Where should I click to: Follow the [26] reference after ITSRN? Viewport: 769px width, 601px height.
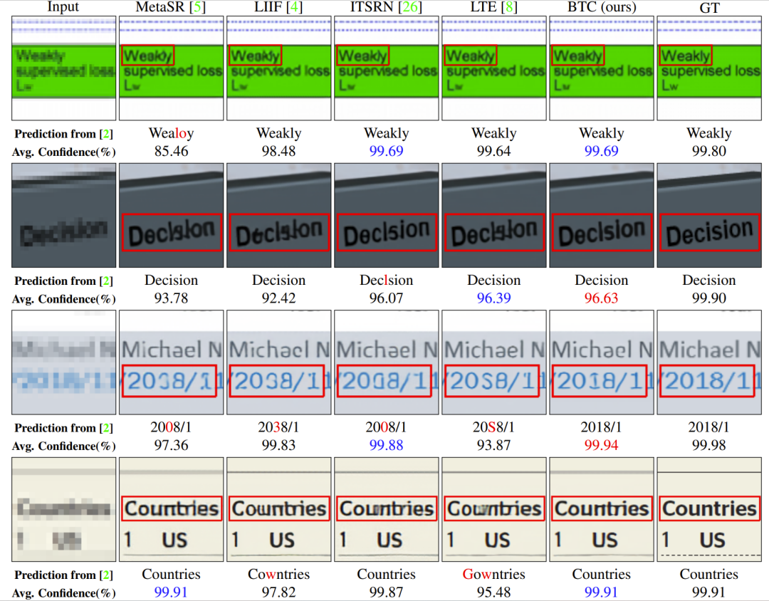[x=411, y=8]
